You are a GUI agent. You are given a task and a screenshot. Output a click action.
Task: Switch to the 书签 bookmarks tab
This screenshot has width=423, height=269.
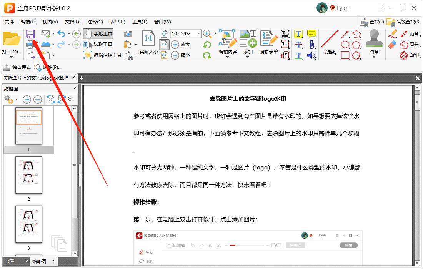click(9, 261)
